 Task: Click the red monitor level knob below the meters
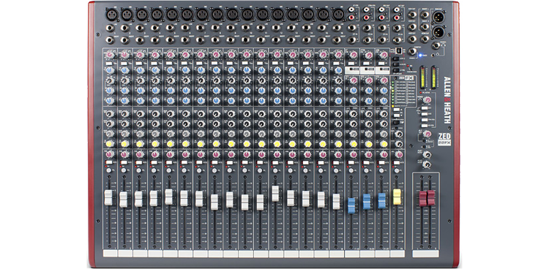point(427,100)
